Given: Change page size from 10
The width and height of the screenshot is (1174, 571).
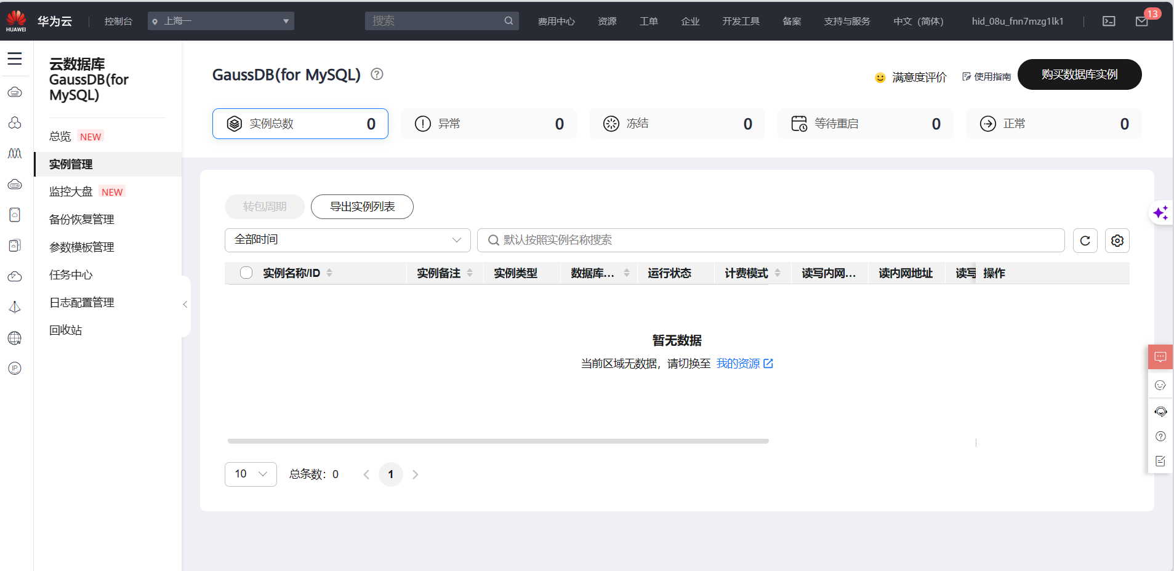Looking at the screenshot, I should pos(251,474).
